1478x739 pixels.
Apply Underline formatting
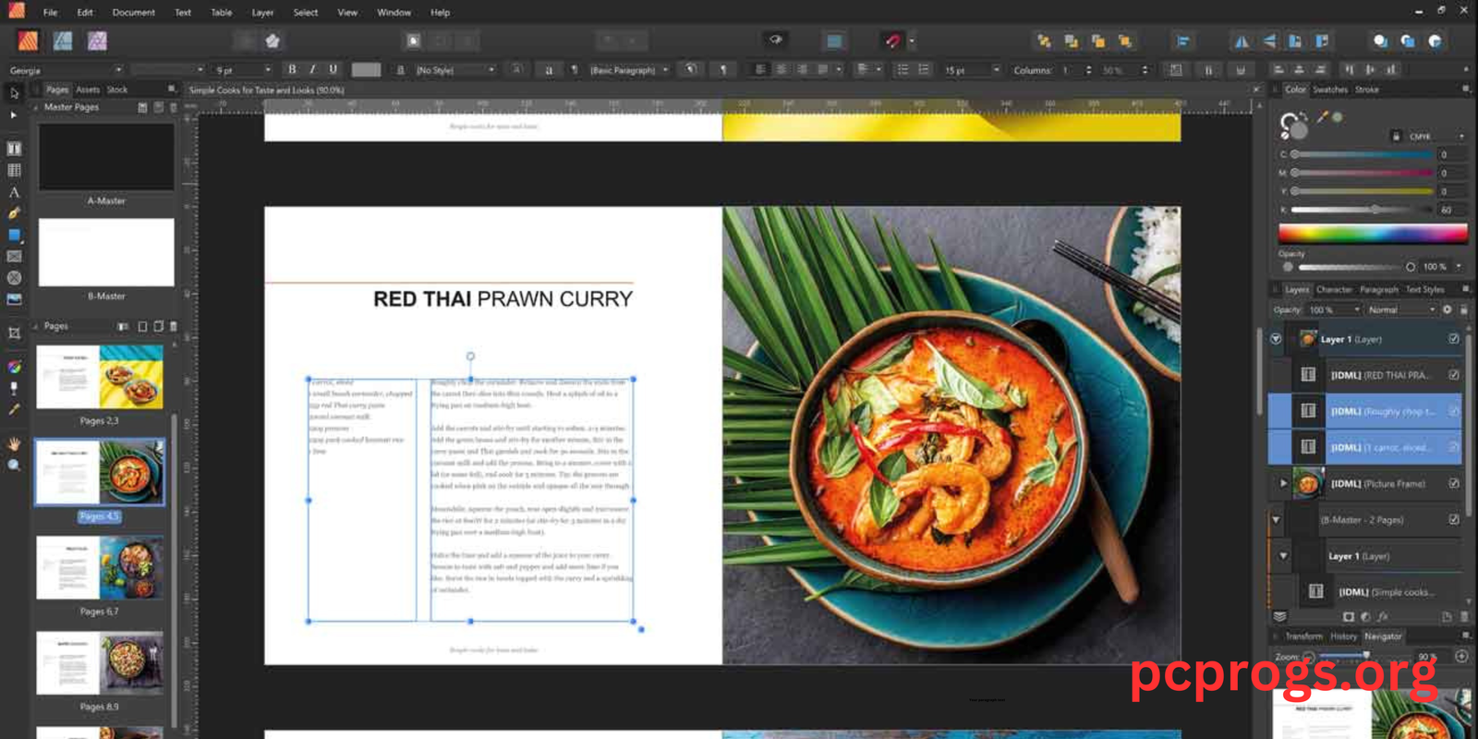[x=333, y=69]
